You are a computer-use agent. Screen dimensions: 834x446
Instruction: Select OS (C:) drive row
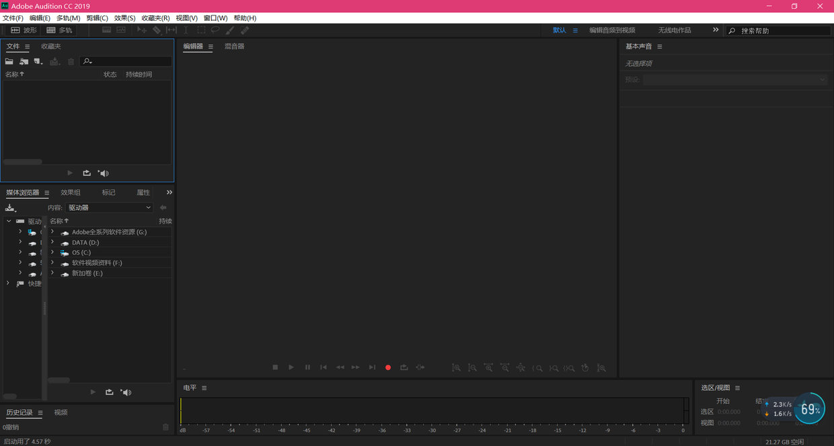110,253
